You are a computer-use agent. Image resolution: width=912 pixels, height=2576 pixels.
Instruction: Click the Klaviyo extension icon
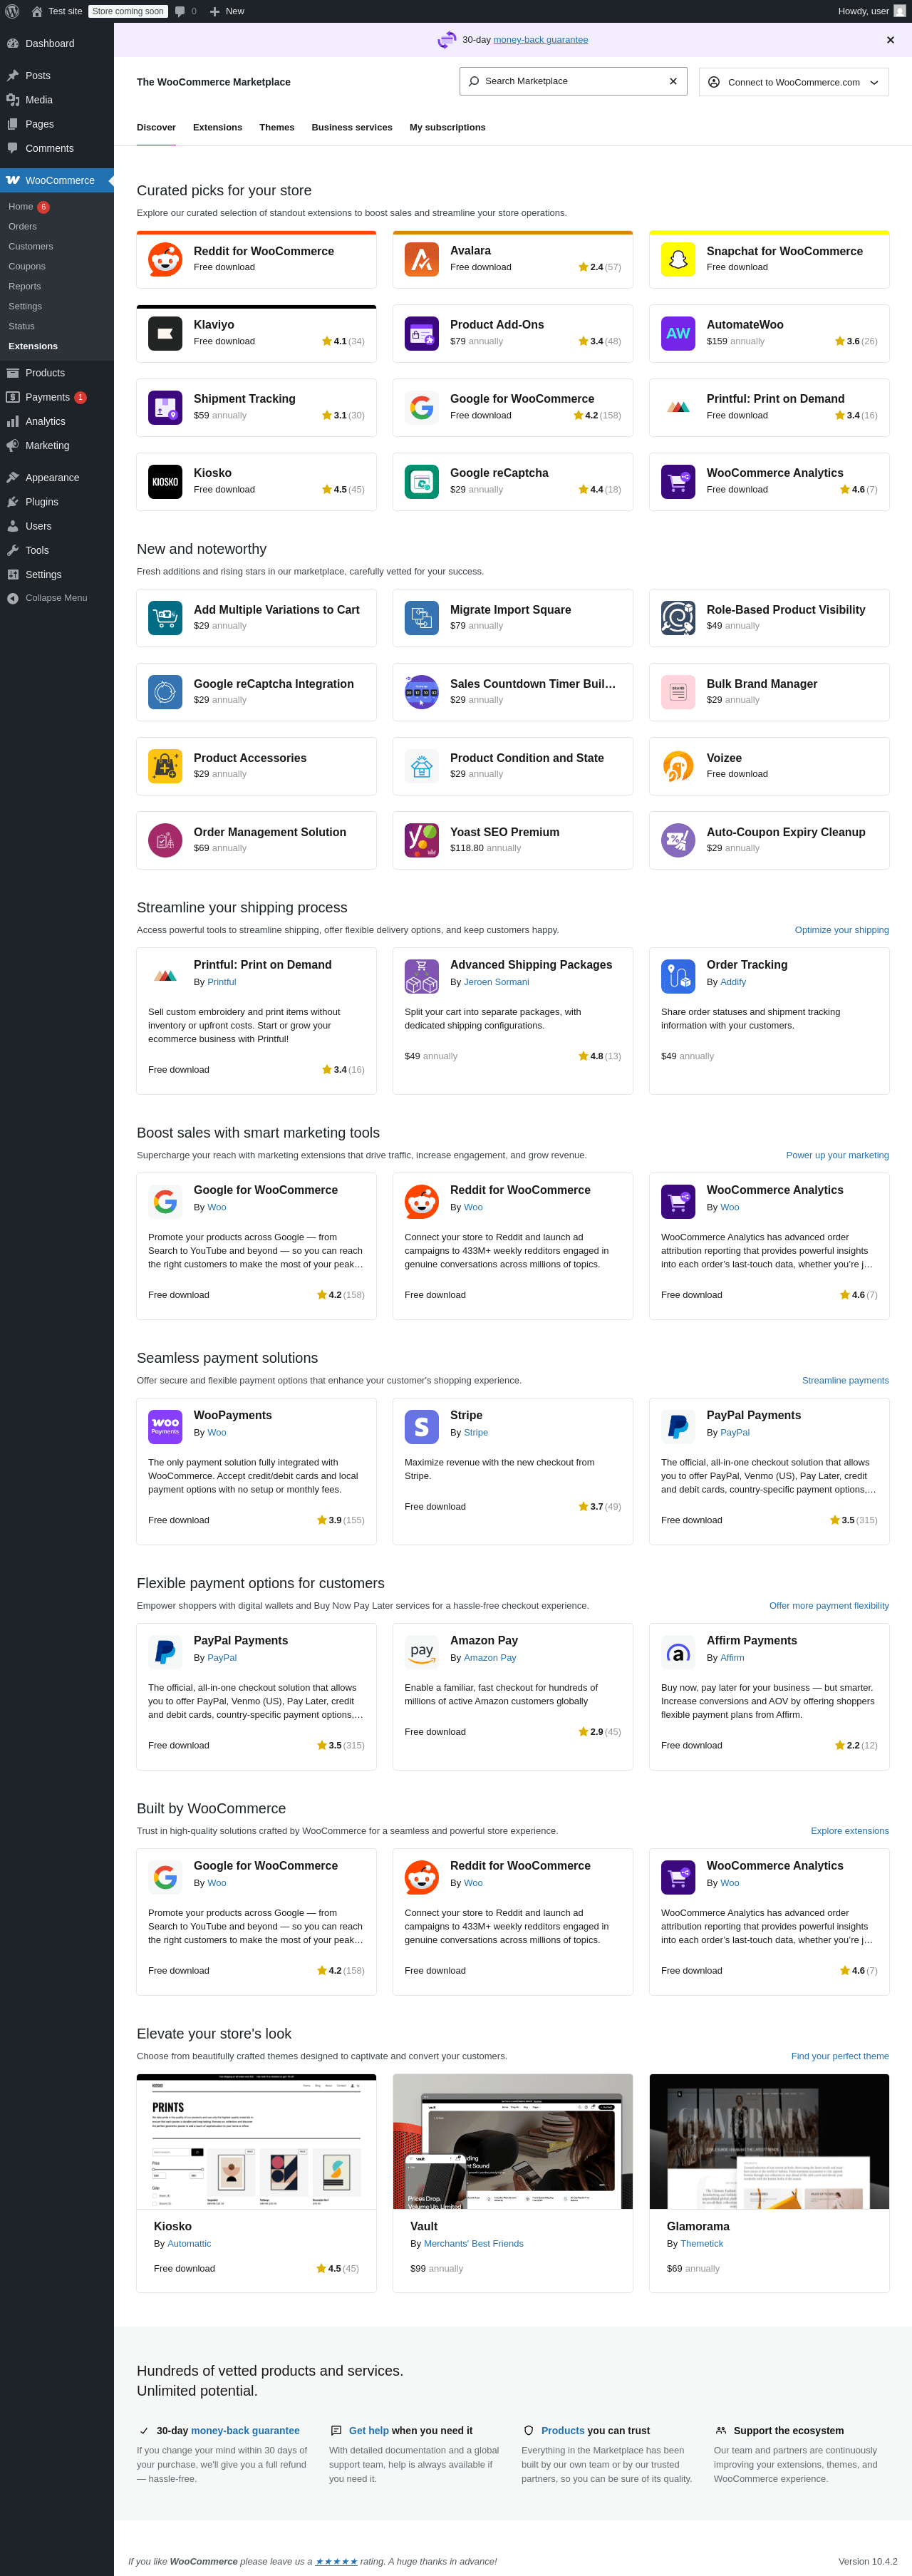coord(165,333)
